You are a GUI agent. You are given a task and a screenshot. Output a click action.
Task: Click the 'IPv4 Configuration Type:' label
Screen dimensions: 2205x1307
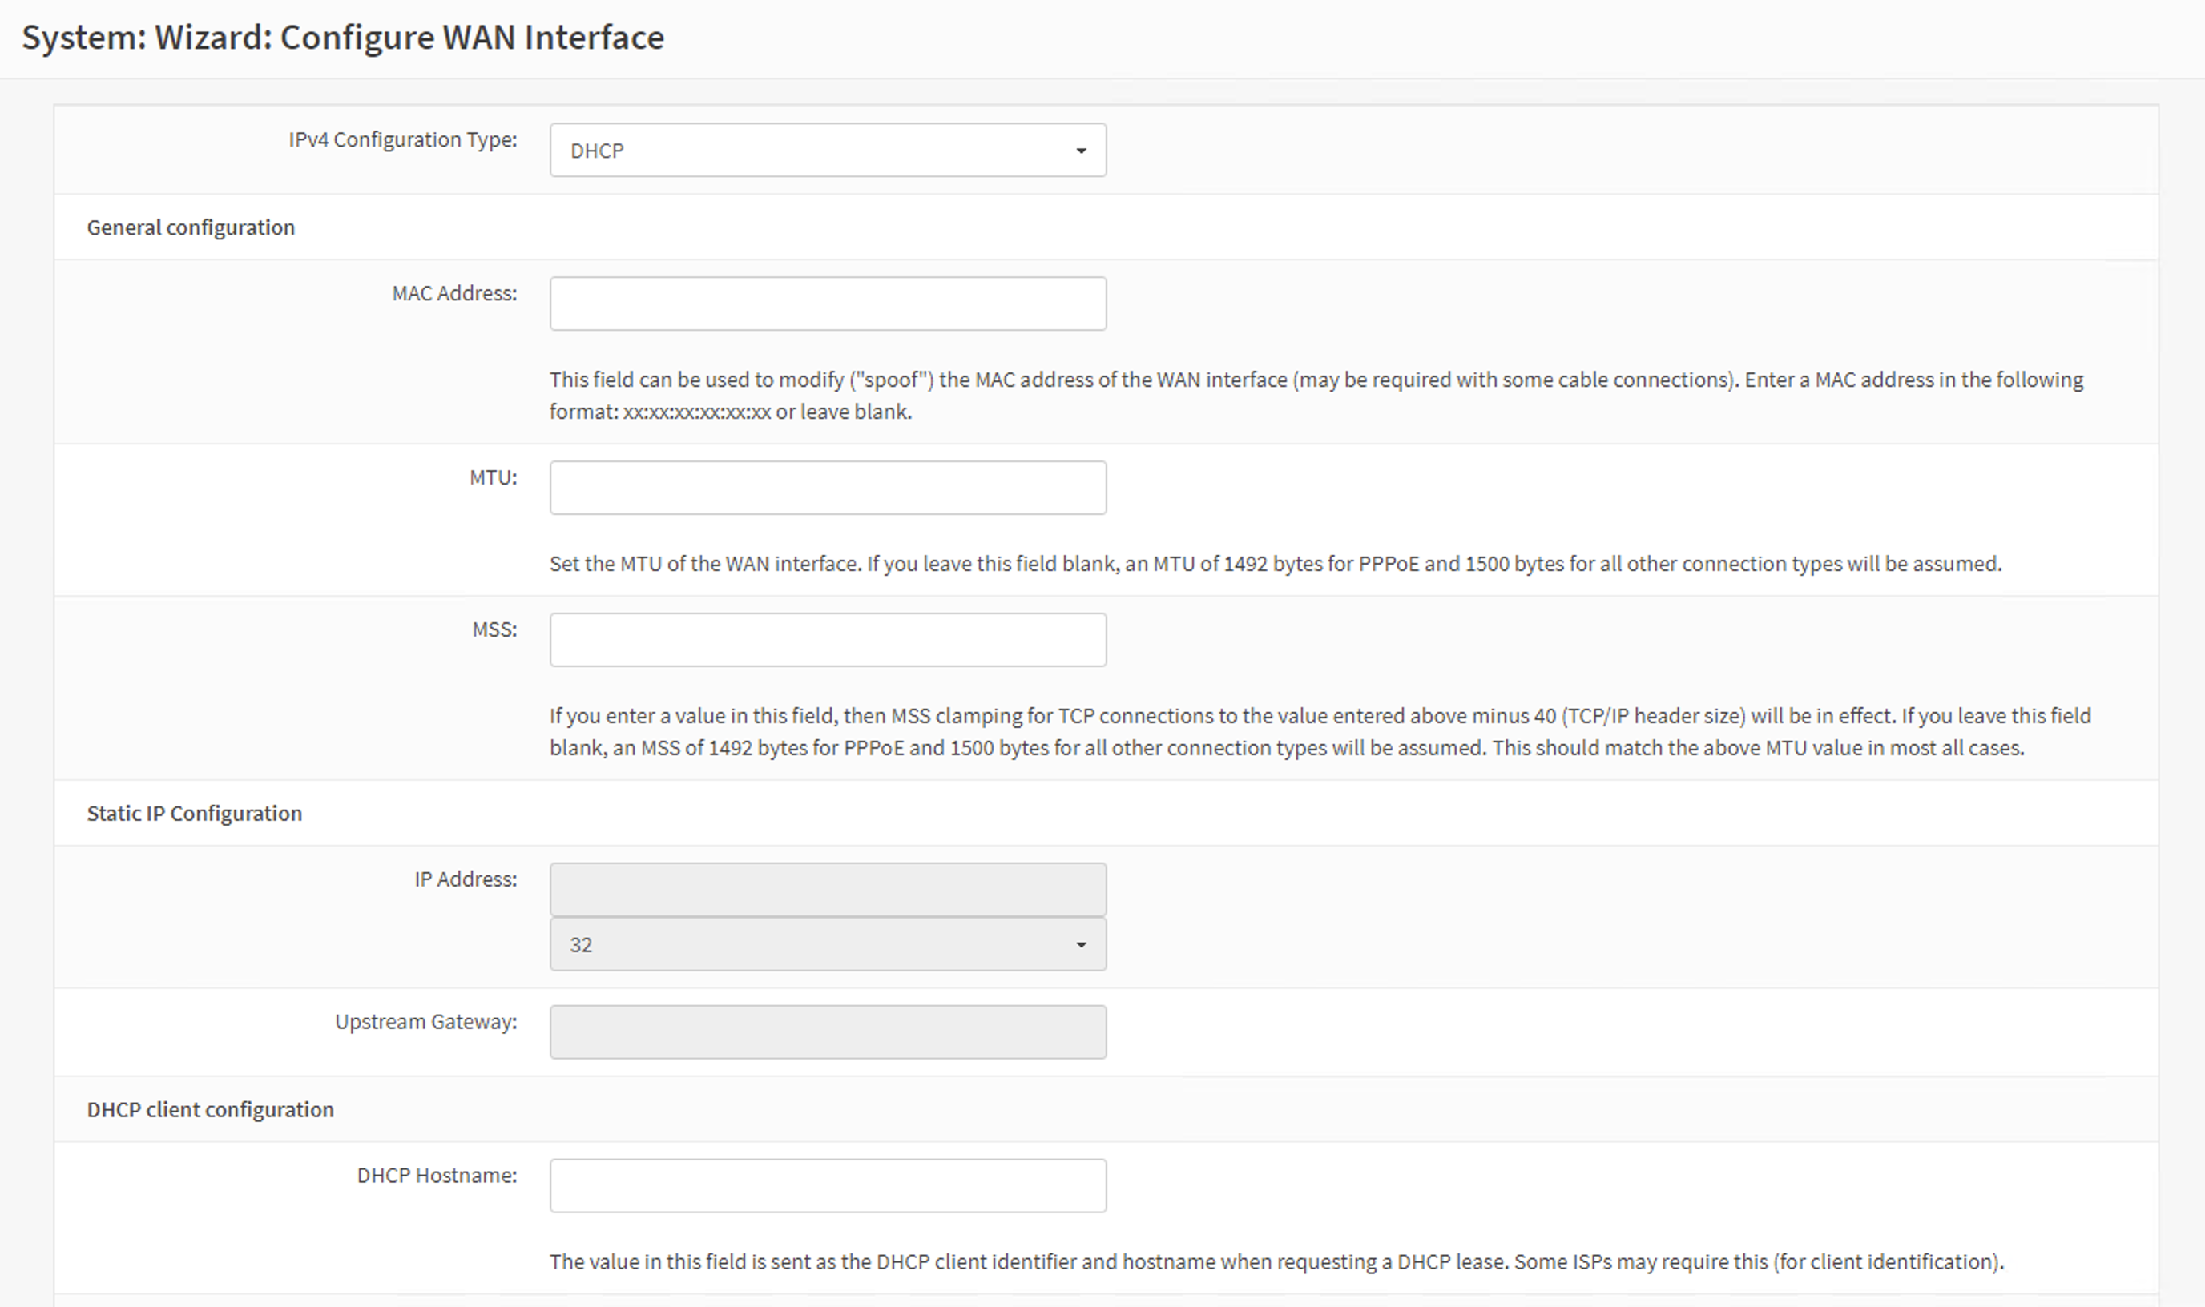click(402, 140)
